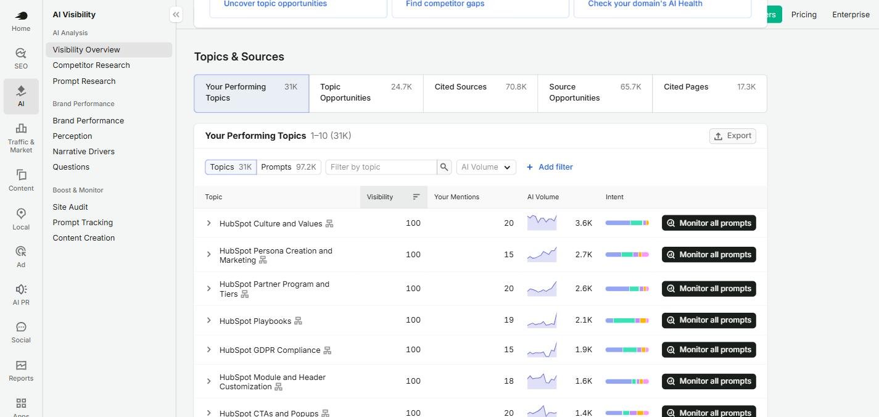Expand HubSpot Culture and Values row
The width and height of the screenshot is (879, 417).
[208, 223]
